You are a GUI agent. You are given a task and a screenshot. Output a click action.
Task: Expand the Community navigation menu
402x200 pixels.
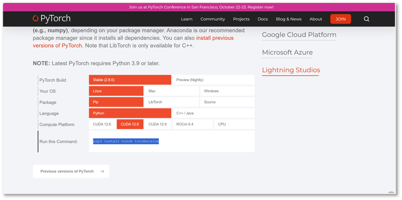(x=213, y=19)
